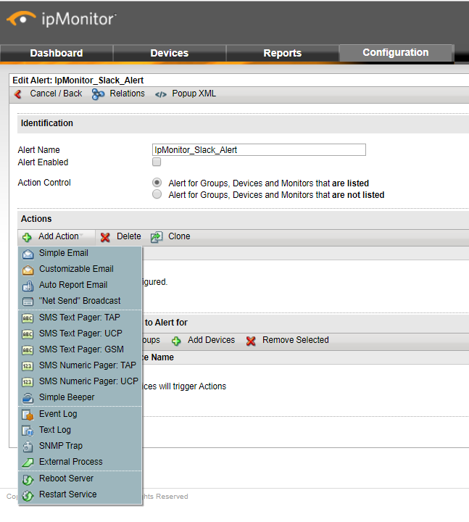Click the External Process green icon
Image resolution: width=469 pixels, height=522 pixels.
click(28, 463)
